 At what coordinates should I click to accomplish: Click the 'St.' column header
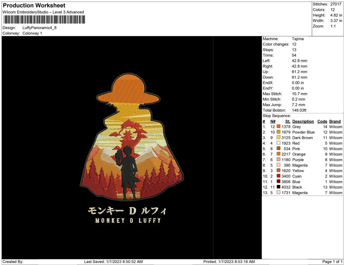(x=288, y=121)
